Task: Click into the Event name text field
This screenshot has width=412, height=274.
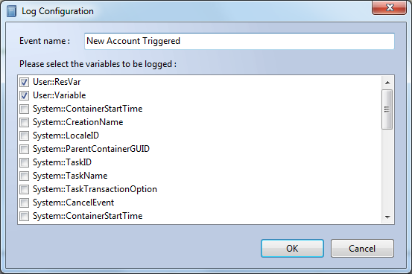Action: (x=239, y=41)
